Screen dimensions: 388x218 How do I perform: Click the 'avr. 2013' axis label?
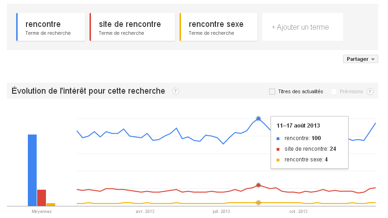click(x=145, y=212)
